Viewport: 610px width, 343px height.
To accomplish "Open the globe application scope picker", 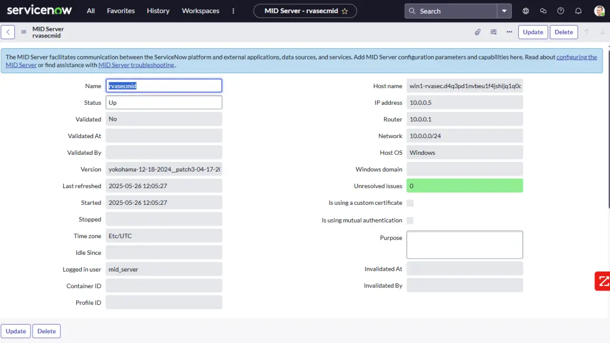I will pos(525,11).
